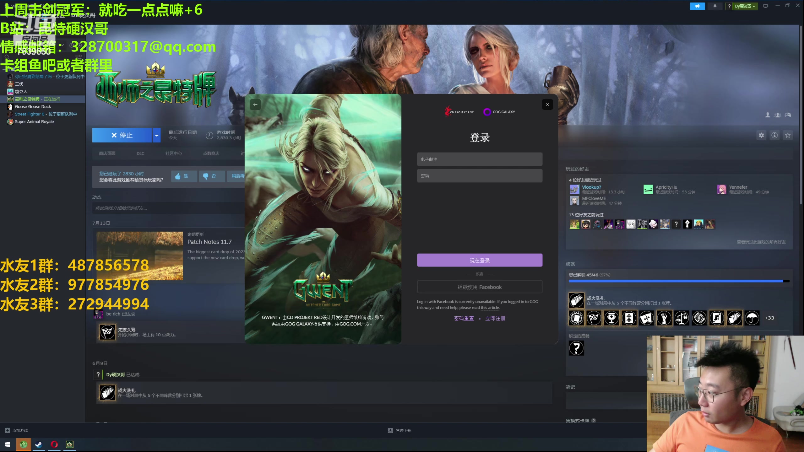This screenshot has width=804, height=452.
Task: Click the thumbs down 否 button
Action: click(x=212, y=176)
